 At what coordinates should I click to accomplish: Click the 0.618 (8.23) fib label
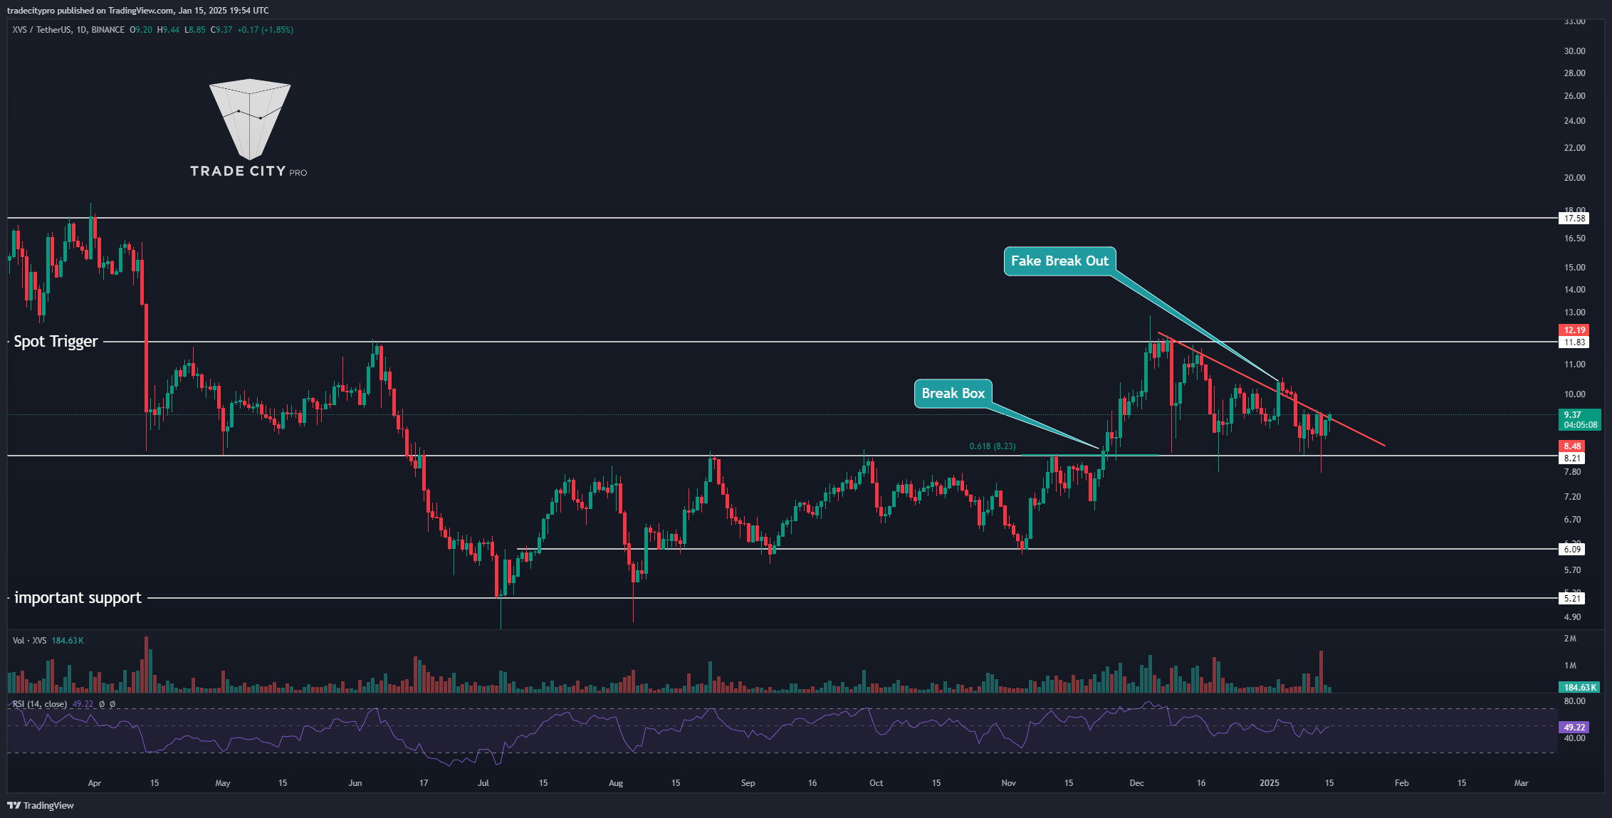993,446
